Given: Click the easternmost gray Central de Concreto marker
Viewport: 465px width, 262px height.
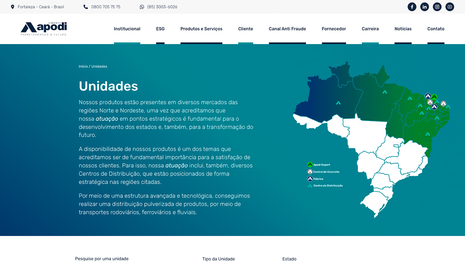Looking at the screenshot, I should click(443, 103).
